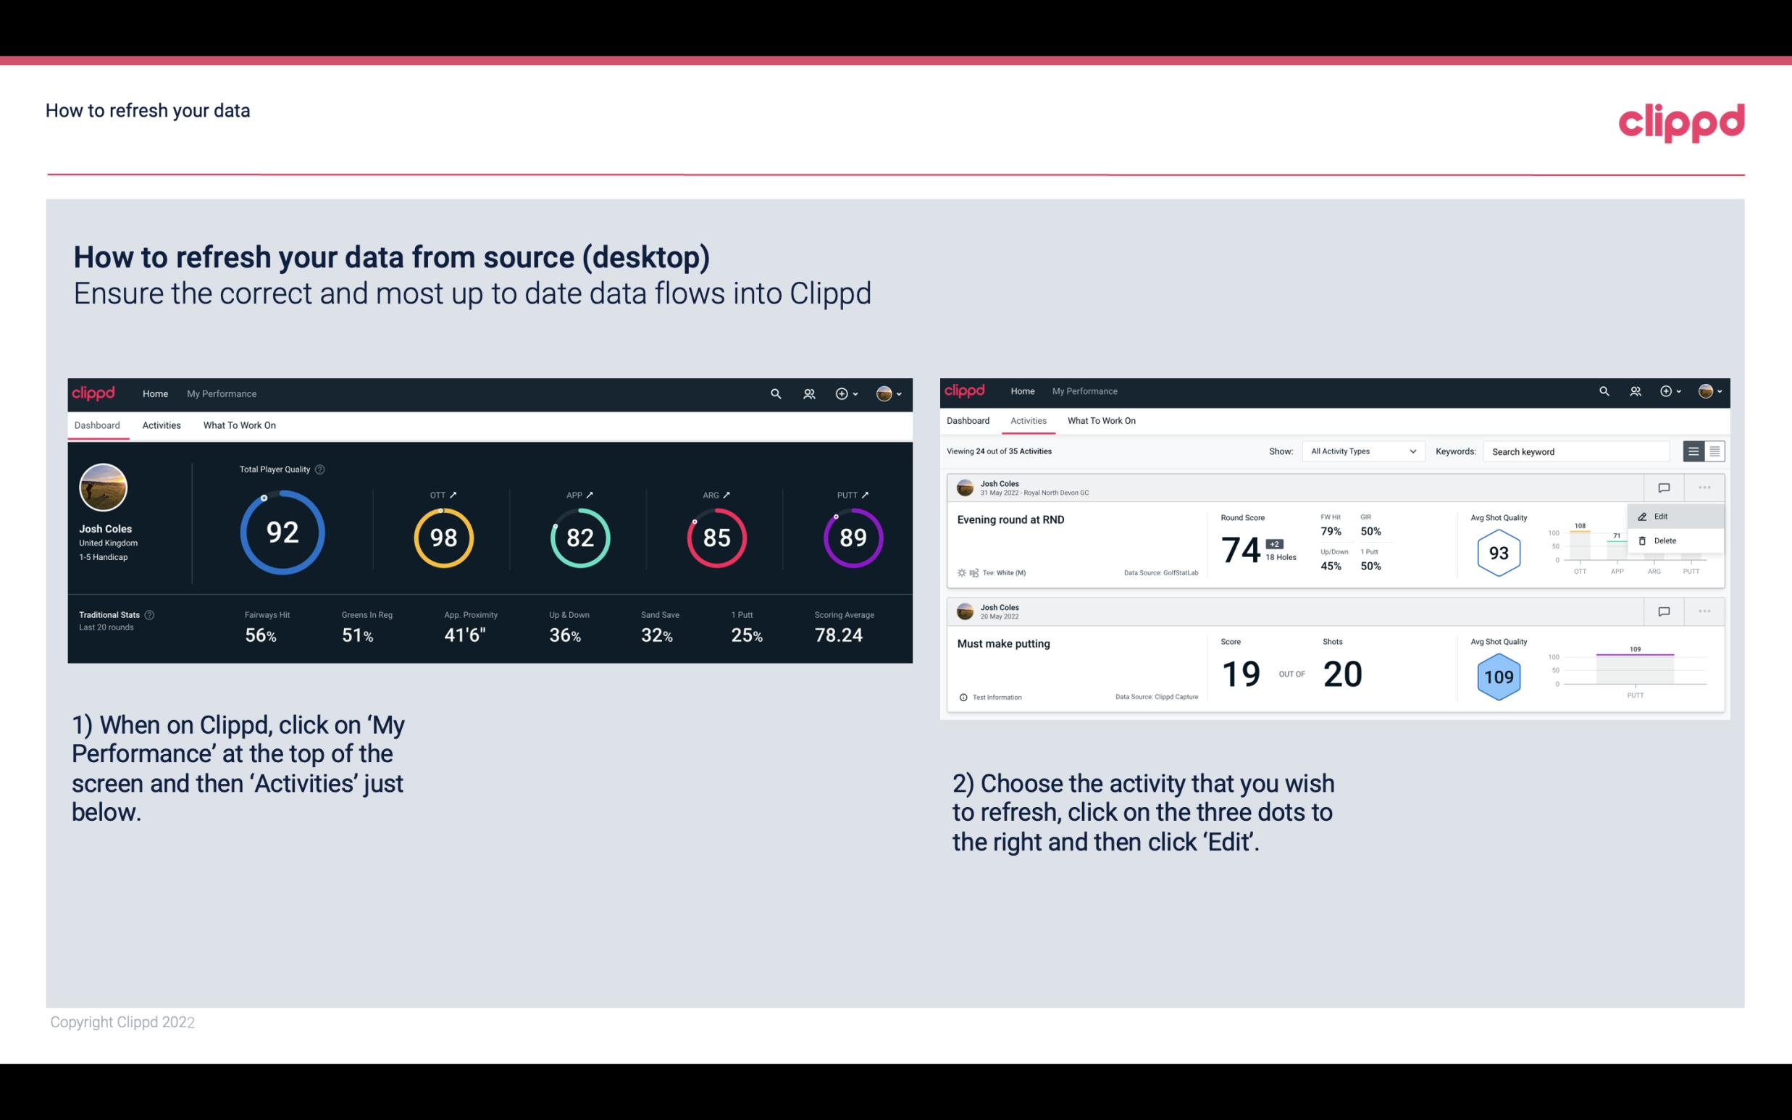Click Delete option in the dropdown menu
The image size is (1792, 1120).
coord(1665,540)
